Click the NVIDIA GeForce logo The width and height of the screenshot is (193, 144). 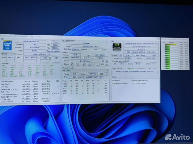117,47
